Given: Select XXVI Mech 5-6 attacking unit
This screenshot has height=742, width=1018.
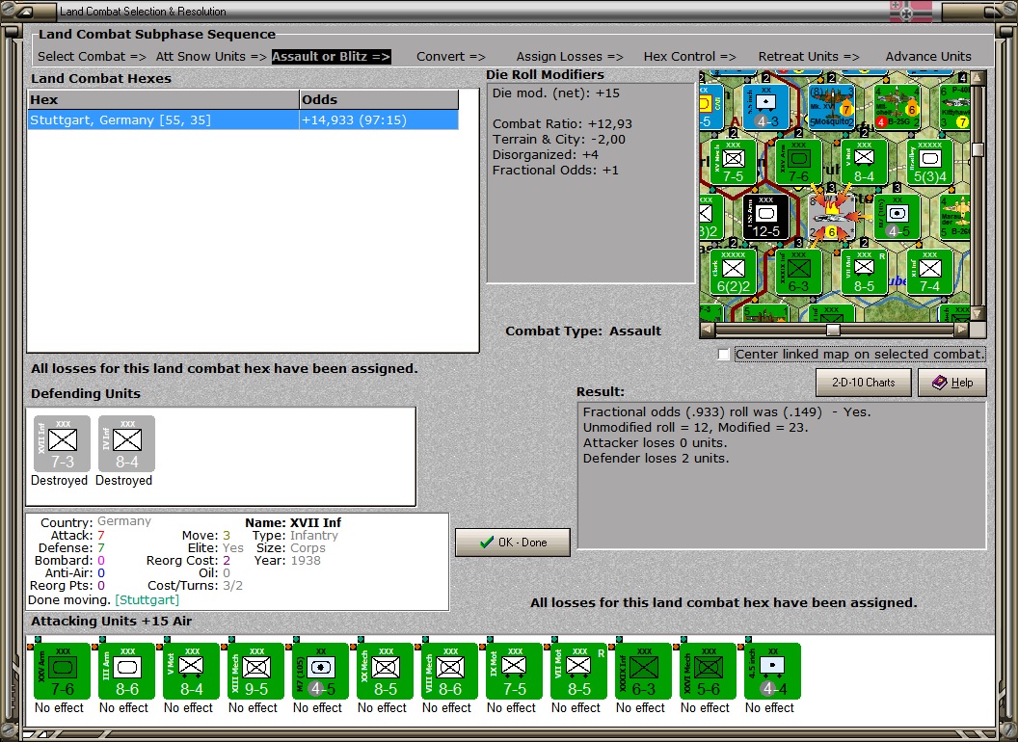Looking at the screenshot, I should [709, 672].
